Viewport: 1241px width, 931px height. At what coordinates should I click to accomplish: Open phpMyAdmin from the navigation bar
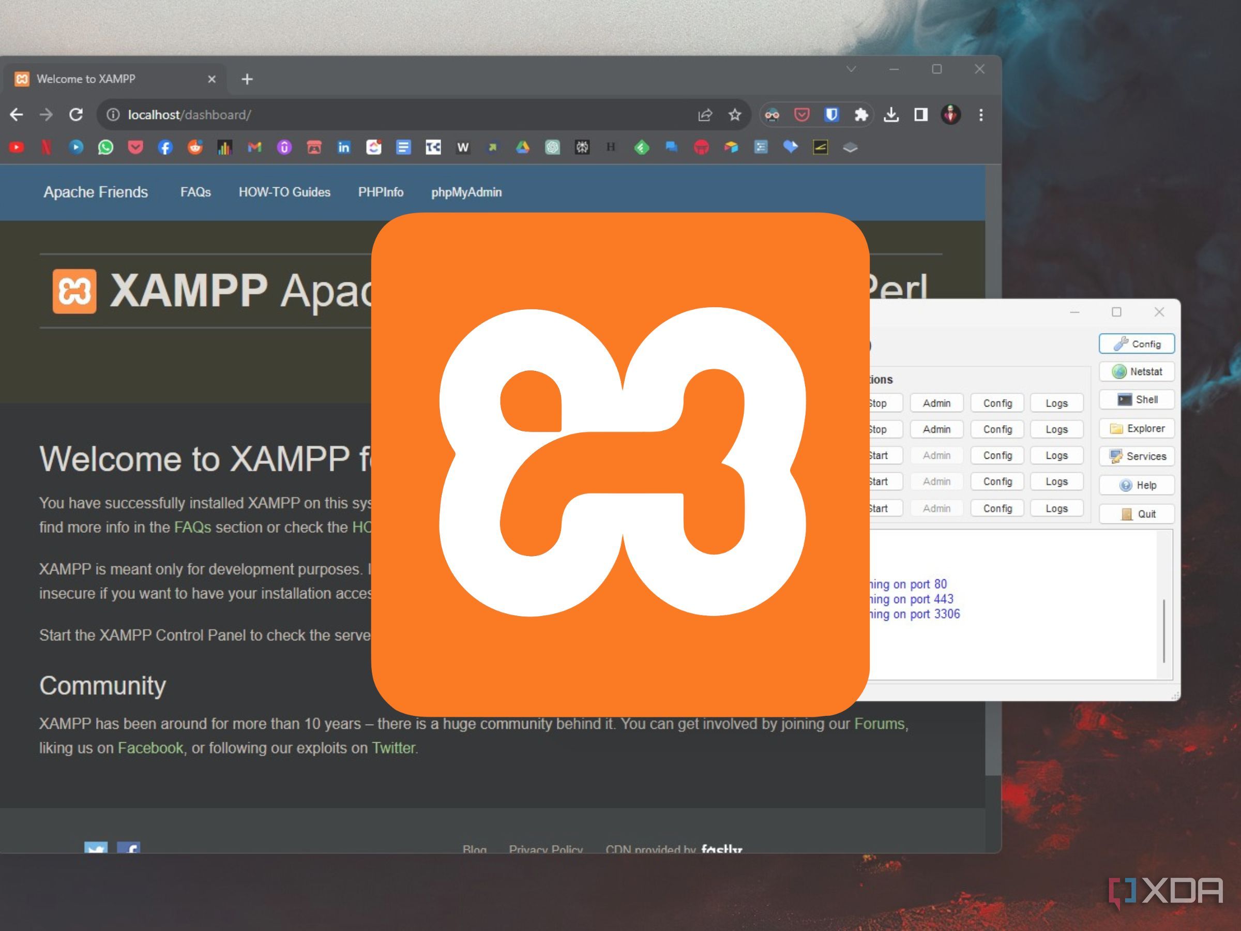click(466, 192)
